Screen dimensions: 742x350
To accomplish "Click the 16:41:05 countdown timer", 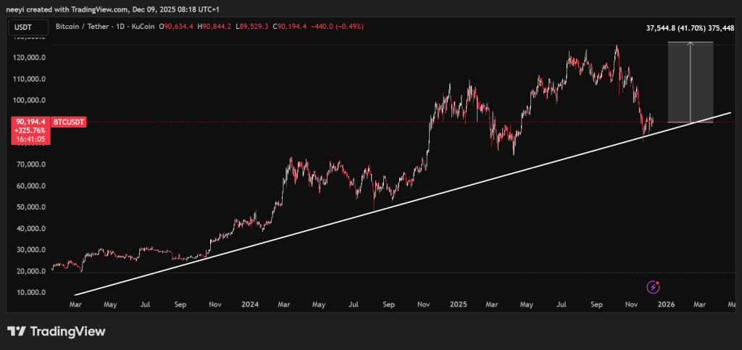I will (31, 139).
